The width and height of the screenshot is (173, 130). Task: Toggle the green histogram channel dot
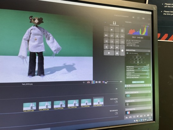146,26
